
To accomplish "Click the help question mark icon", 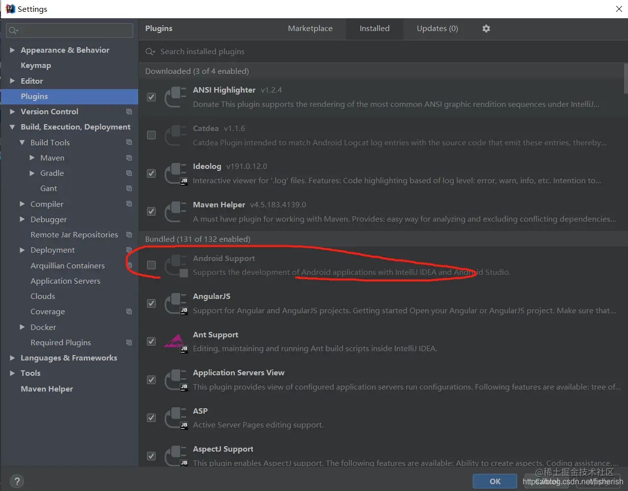I will pos(17,481).
